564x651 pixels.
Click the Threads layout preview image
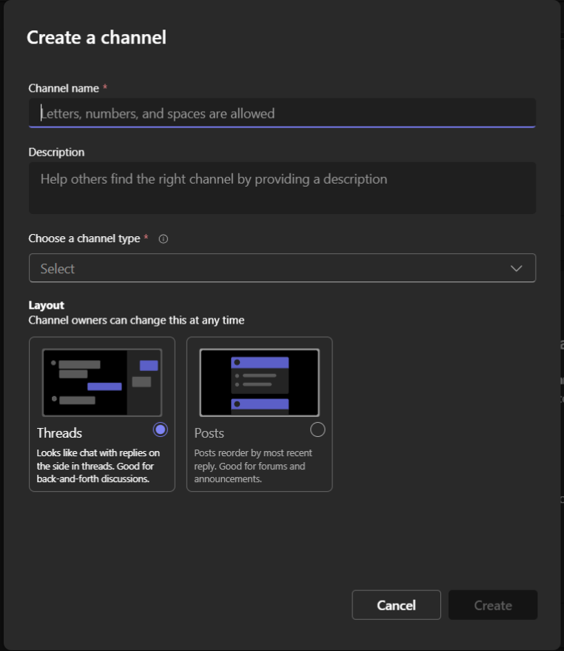(x=102, y=382)
